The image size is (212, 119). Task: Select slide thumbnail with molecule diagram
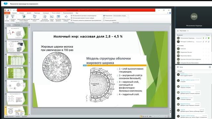pos(17,33)
